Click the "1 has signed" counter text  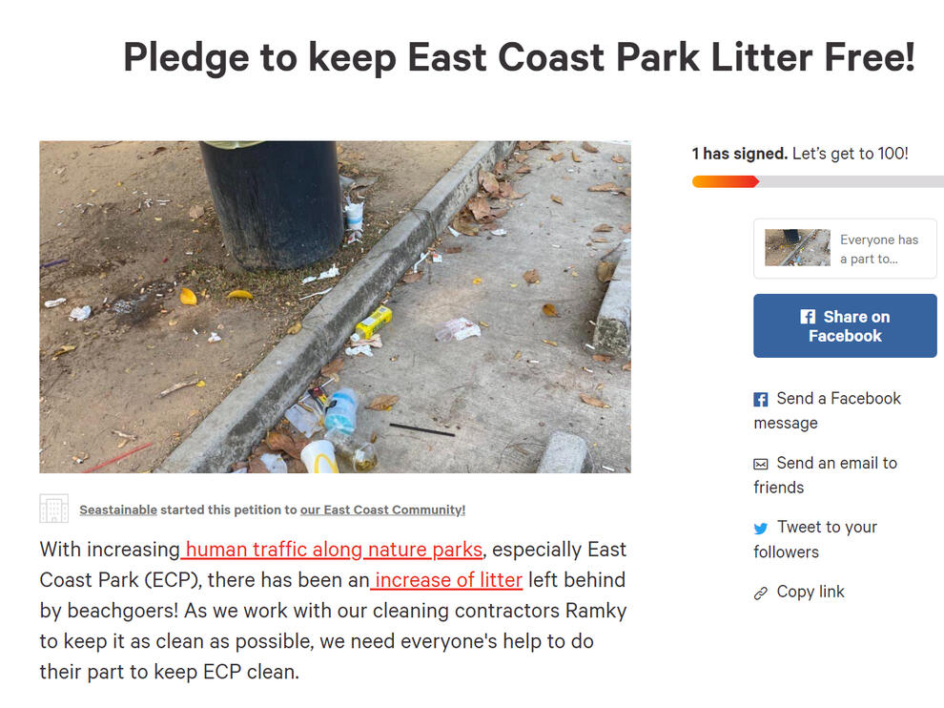(x=740, y=154)
